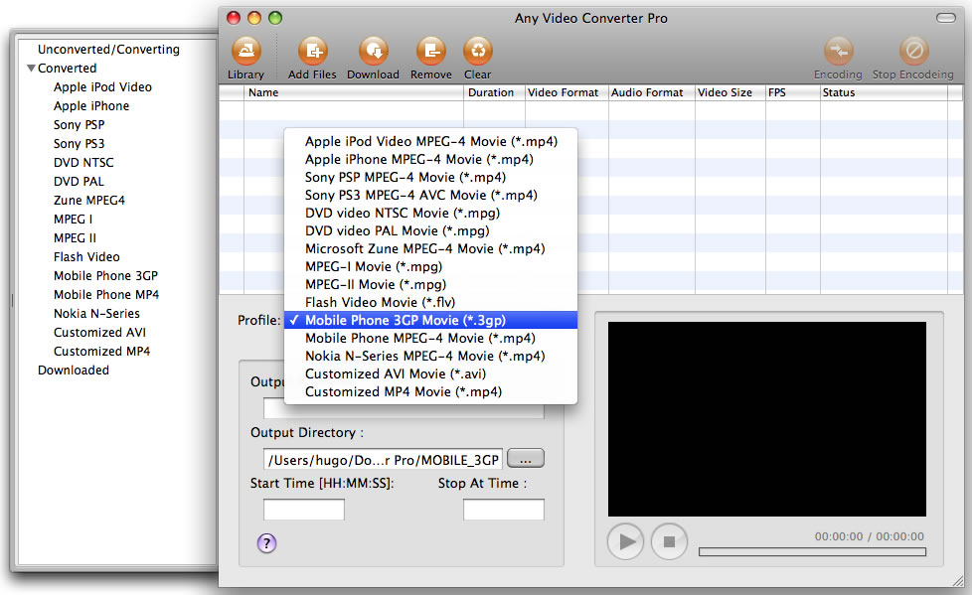The width and height of the screenshot is (972, 595).
Task: Choose MPEG-II Movie (*.mpg) profile
Action: [430, 284]
